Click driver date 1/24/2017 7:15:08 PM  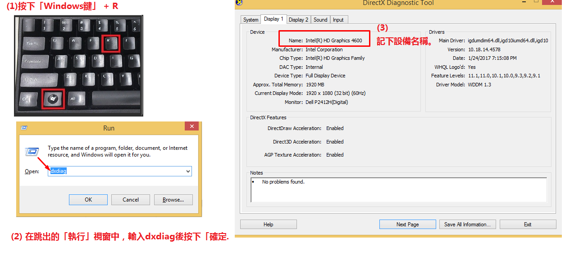[492, 58]
